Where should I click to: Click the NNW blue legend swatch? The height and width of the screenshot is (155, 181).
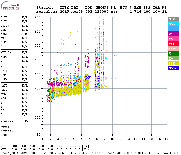click(x=174, y=68)
